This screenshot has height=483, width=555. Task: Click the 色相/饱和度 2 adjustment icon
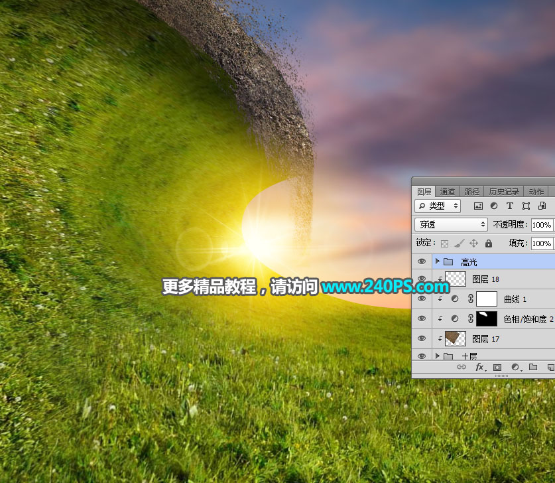(x=455, y=318)
